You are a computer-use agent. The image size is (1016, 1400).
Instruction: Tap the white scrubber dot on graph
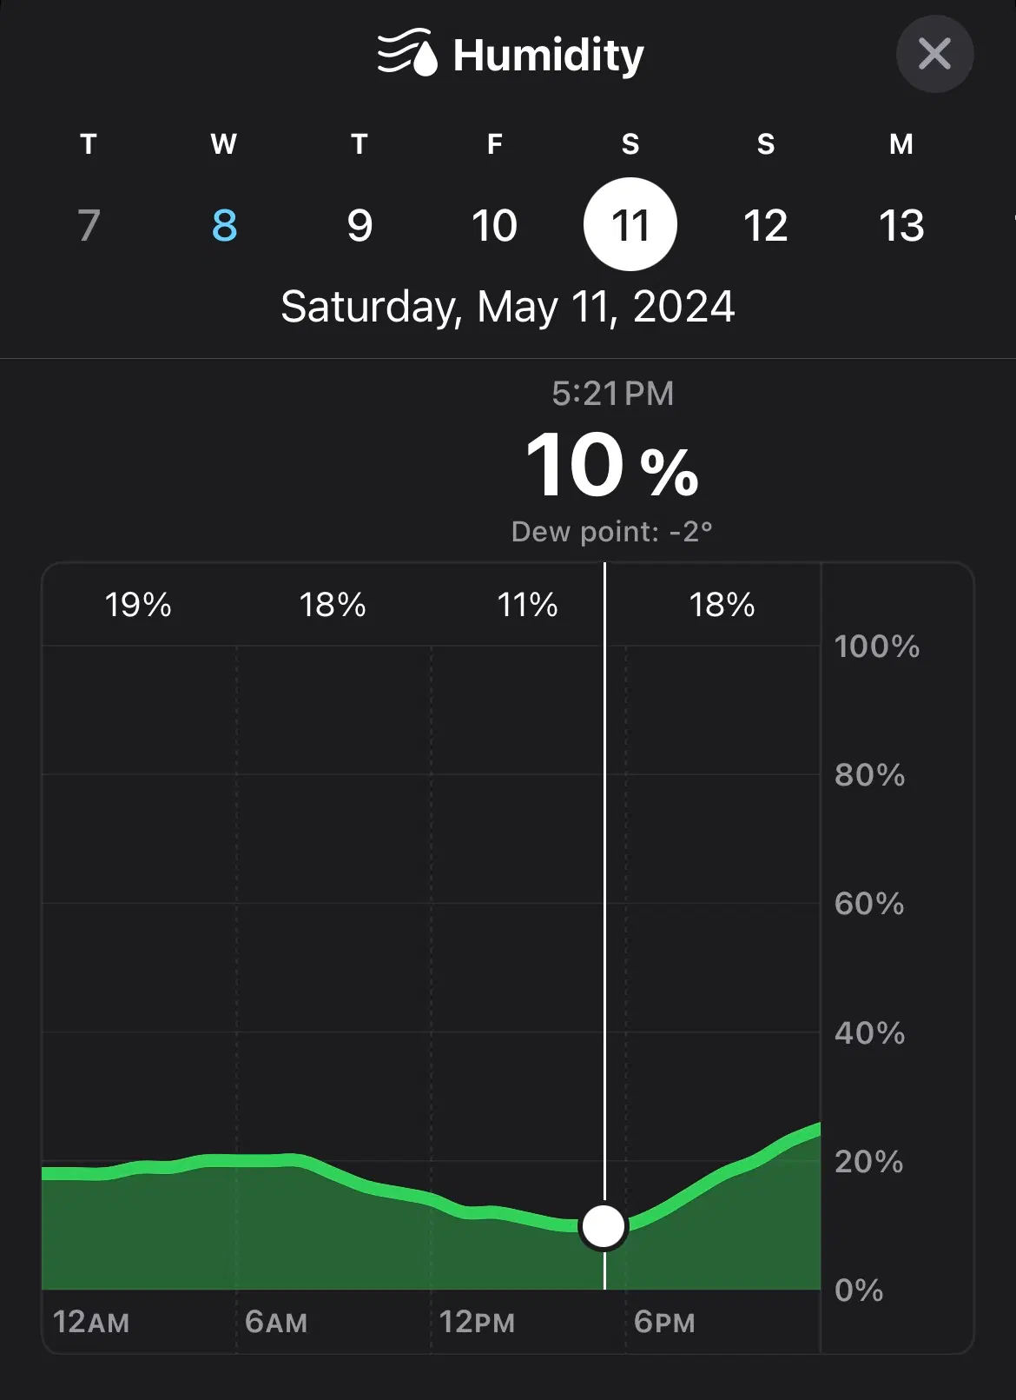pyautogui.click(x=604, y=1226)
